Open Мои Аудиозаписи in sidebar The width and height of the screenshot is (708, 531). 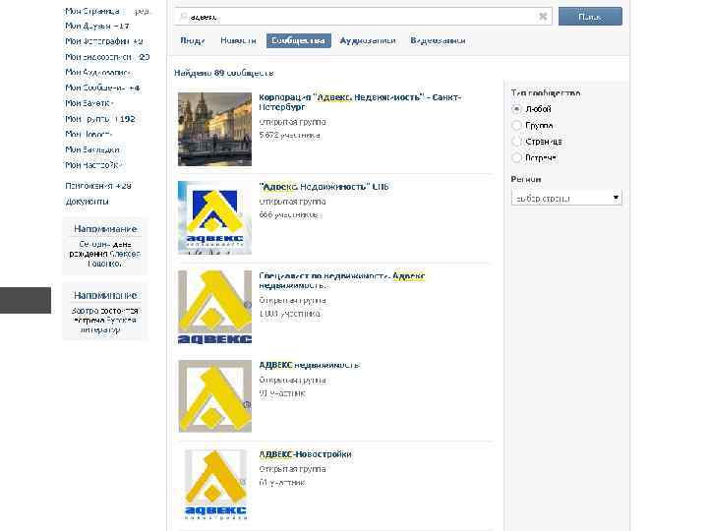(x=98, y=72)
